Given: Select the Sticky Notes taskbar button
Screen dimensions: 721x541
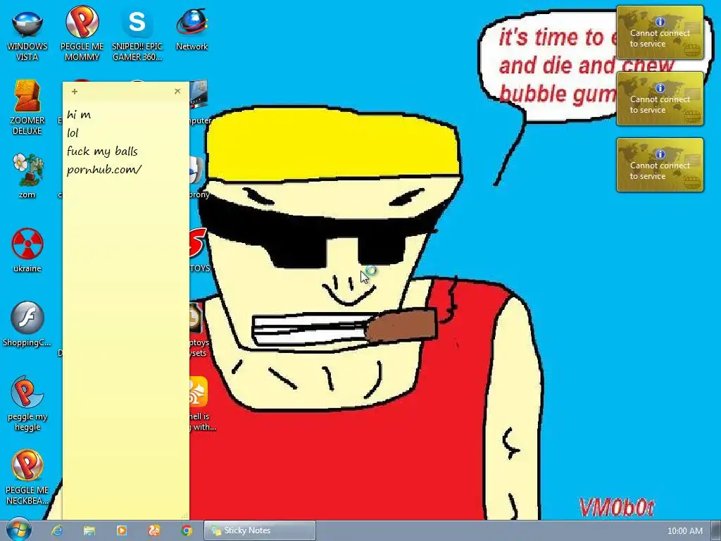Looking at the screenshot, I should pyautogui.click(x=260, y=530).
